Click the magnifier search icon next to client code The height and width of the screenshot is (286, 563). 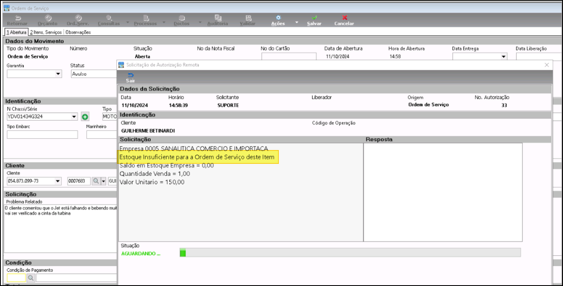96,181
